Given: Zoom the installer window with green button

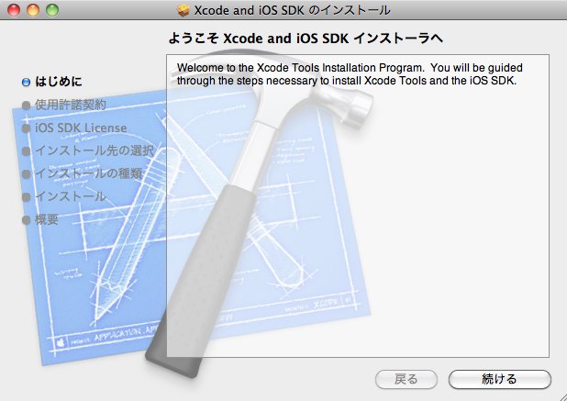Looking at the screenshot, I should (x=52, y=10).
